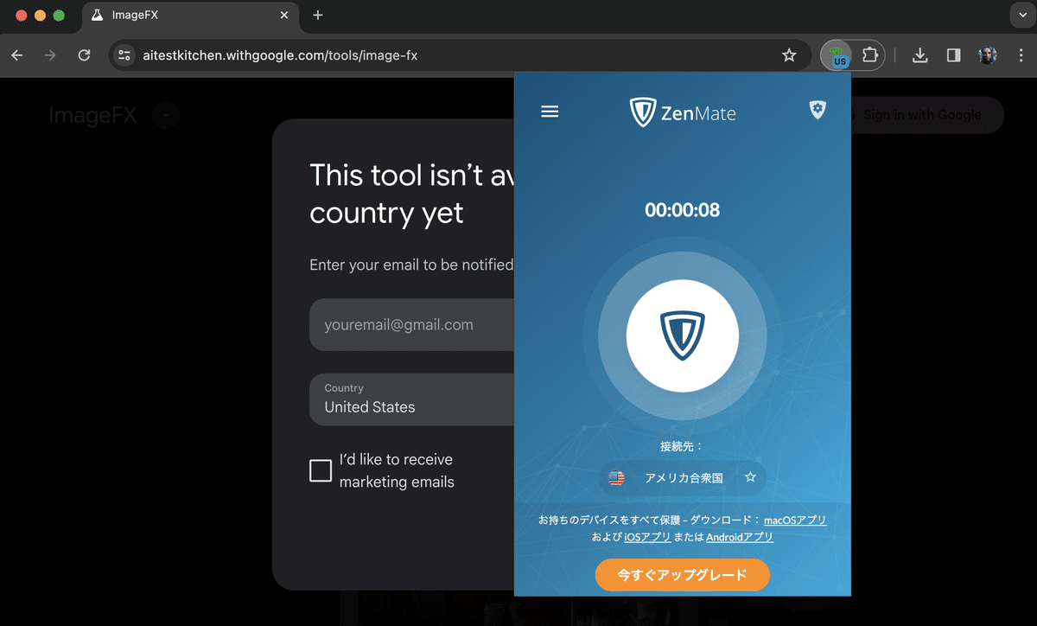Check the marketing emails checkbox
The height and width of the screenshot is (626, 1037).
(x=320, y=470)
